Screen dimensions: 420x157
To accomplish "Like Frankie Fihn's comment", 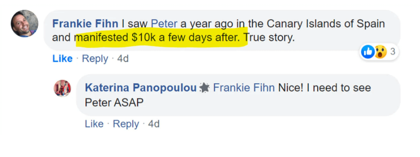I will click(x=62, y=59).
